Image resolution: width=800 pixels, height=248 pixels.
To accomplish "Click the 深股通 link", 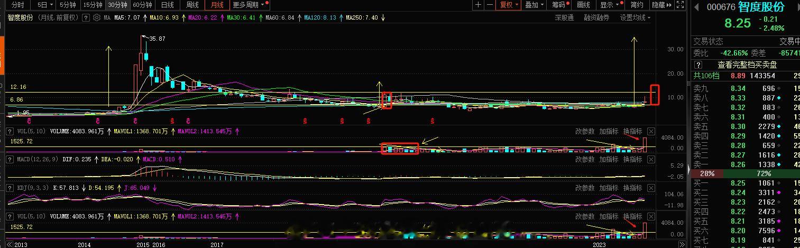I will point(564,17).
